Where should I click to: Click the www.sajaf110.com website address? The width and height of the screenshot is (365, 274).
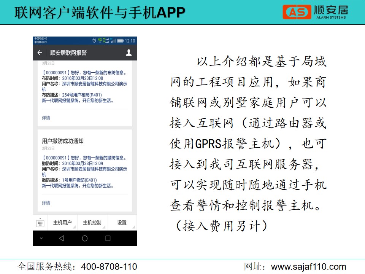point(308,266)
